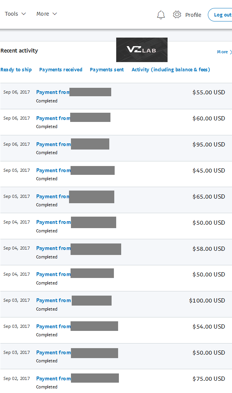232x393 pixels.
Task: Click the VZLAB logo image
Action: pos(142,50)
